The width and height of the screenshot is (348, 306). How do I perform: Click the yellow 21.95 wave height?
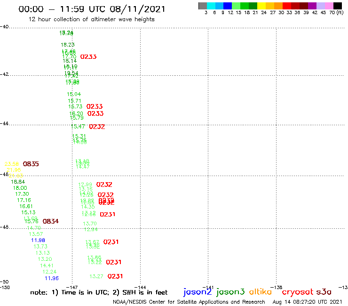14,170
